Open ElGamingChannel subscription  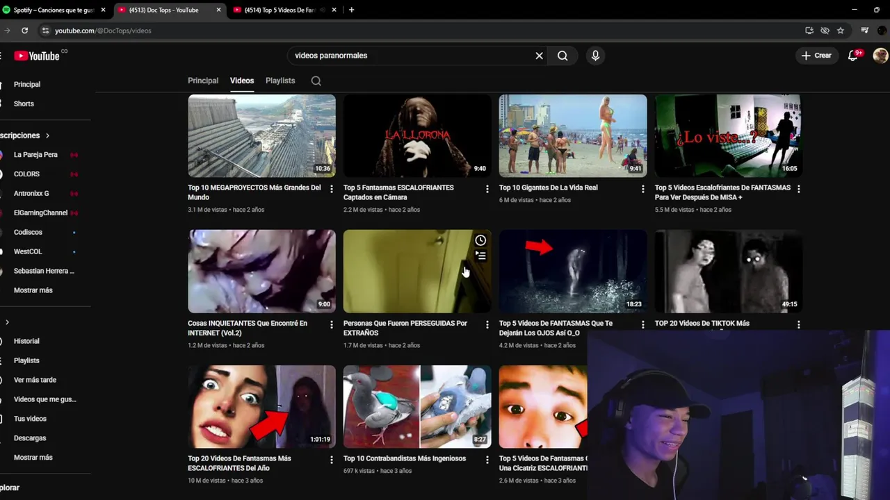click(x=40, y=213)
